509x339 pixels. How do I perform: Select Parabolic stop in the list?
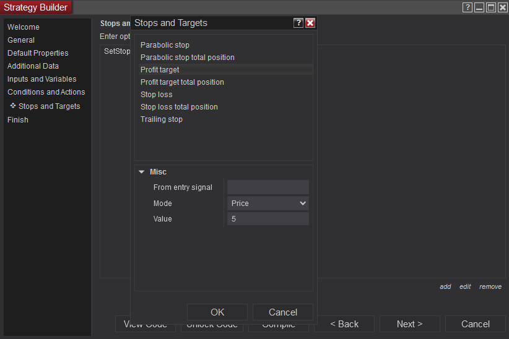click(x=165, y=45)
